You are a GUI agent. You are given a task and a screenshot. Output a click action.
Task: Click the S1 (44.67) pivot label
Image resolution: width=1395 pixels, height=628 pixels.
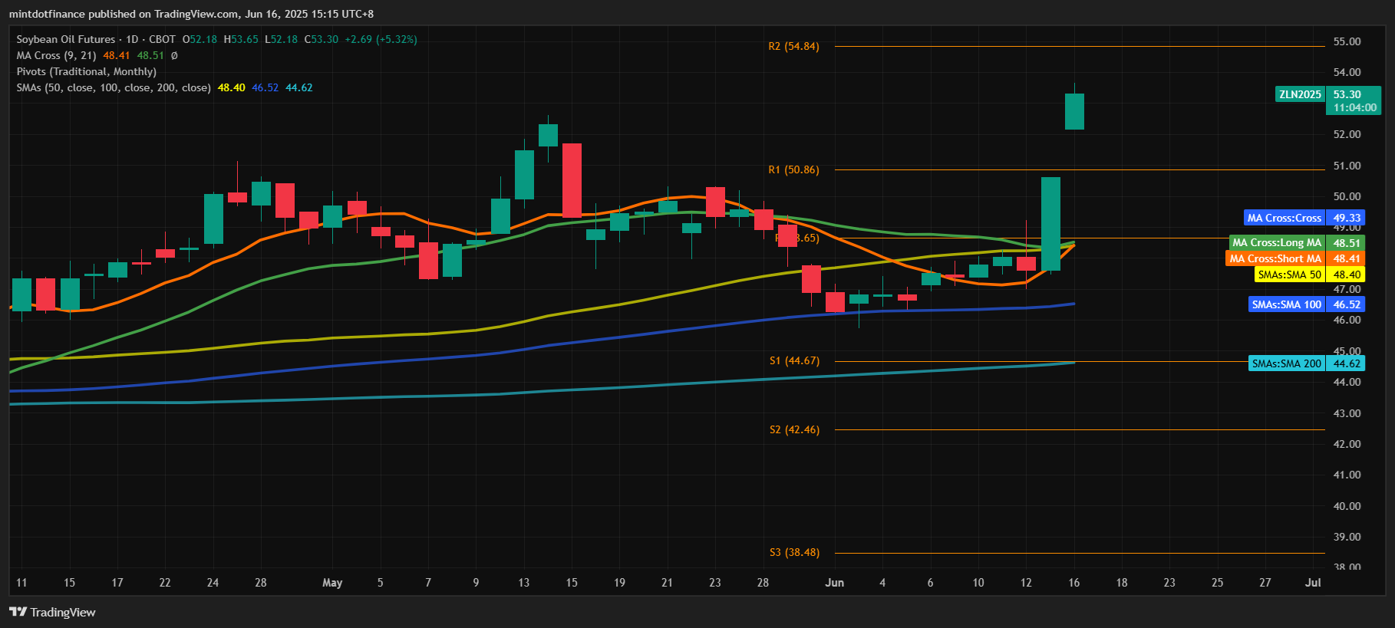click(794, 360)
